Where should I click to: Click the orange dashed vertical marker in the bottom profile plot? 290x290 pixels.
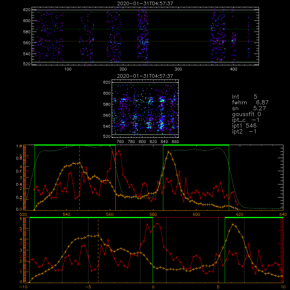[x=98, y=250]
